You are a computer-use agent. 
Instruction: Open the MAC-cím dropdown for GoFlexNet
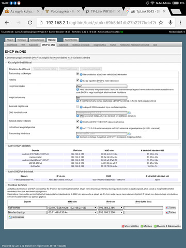72,208
